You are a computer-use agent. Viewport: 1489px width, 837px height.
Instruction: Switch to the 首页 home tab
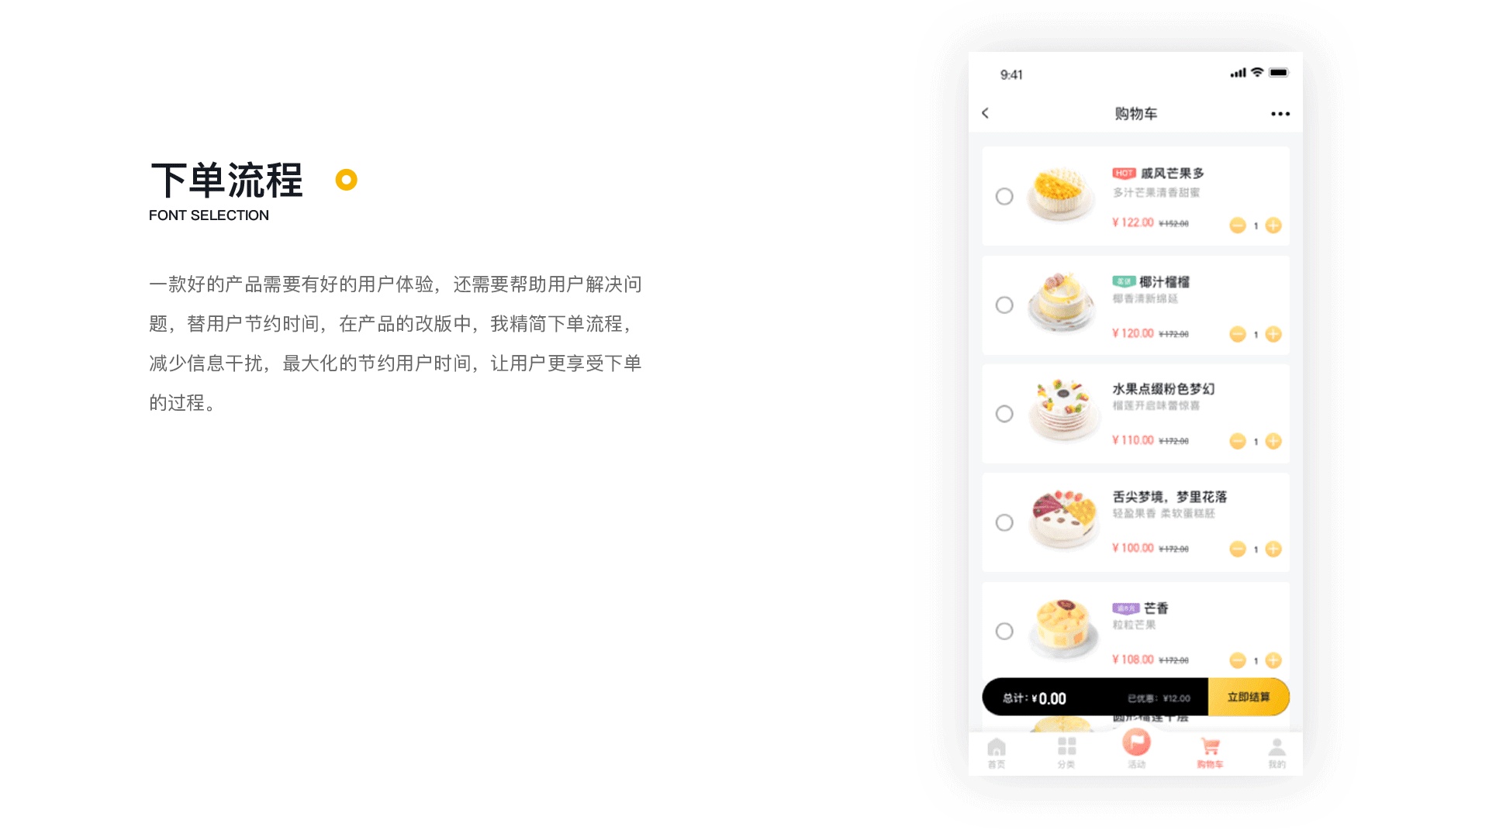click(997, 753)
